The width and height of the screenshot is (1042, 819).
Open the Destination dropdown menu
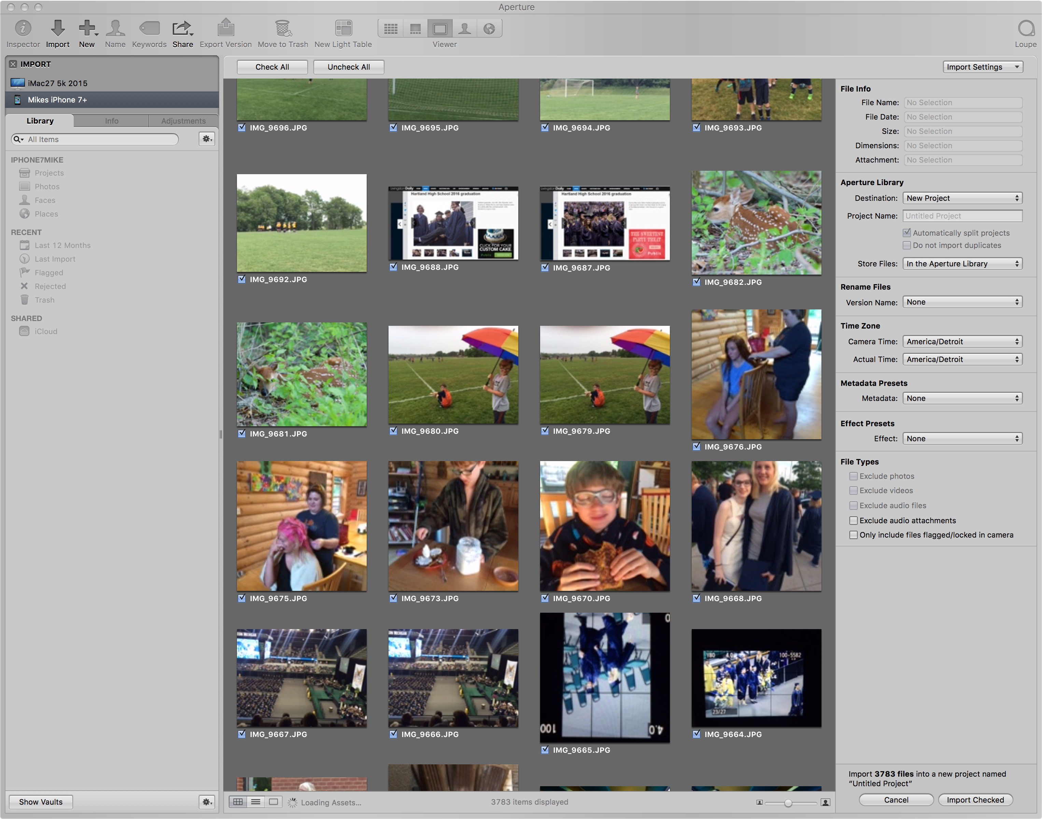(x=962, y=198)
